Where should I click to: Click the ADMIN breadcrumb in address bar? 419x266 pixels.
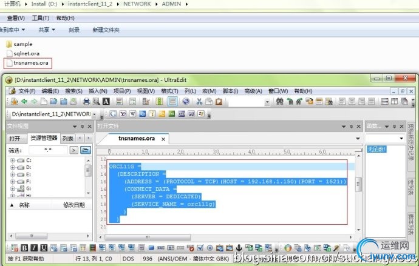tap(171, 4)
